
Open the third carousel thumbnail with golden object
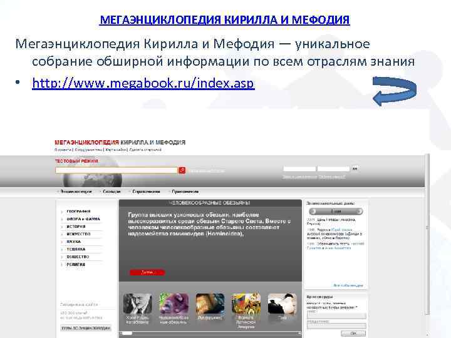tap(210, 304)
